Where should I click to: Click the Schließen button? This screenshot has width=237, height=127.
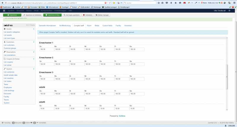88,15
